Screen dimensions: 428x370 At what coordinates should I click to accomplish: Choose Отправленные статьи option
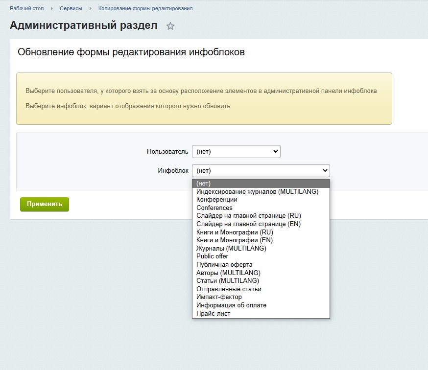coord(261,289)
